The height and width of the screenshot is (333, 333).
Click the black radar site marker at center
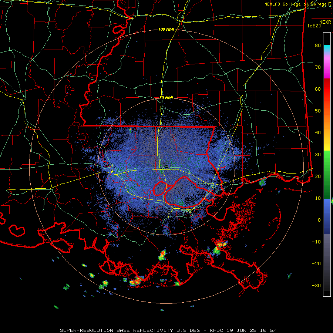point(166,166)
